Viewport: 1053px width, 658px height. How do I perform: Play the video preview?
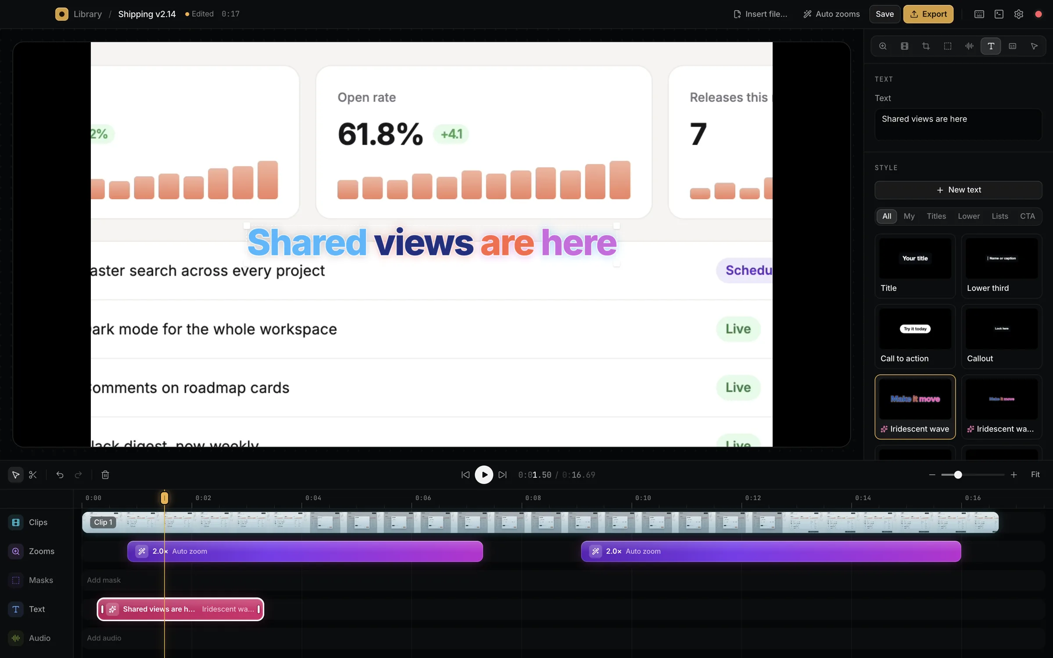coord(484,475)
